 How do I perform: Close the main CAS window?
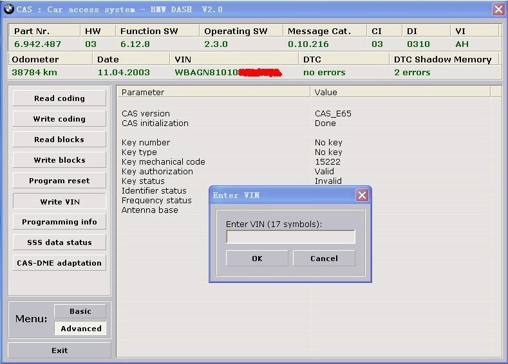[x=498, y=9]
